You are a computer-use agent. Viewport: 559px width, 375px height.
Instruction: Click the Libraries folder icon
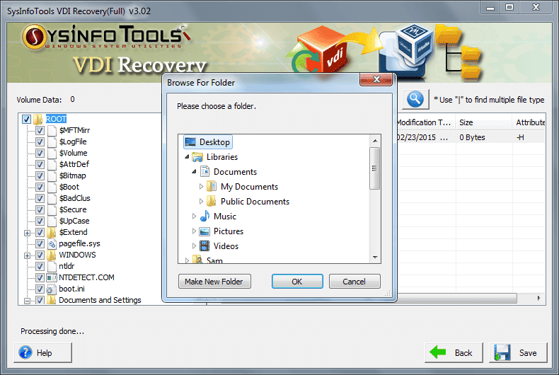197,157
